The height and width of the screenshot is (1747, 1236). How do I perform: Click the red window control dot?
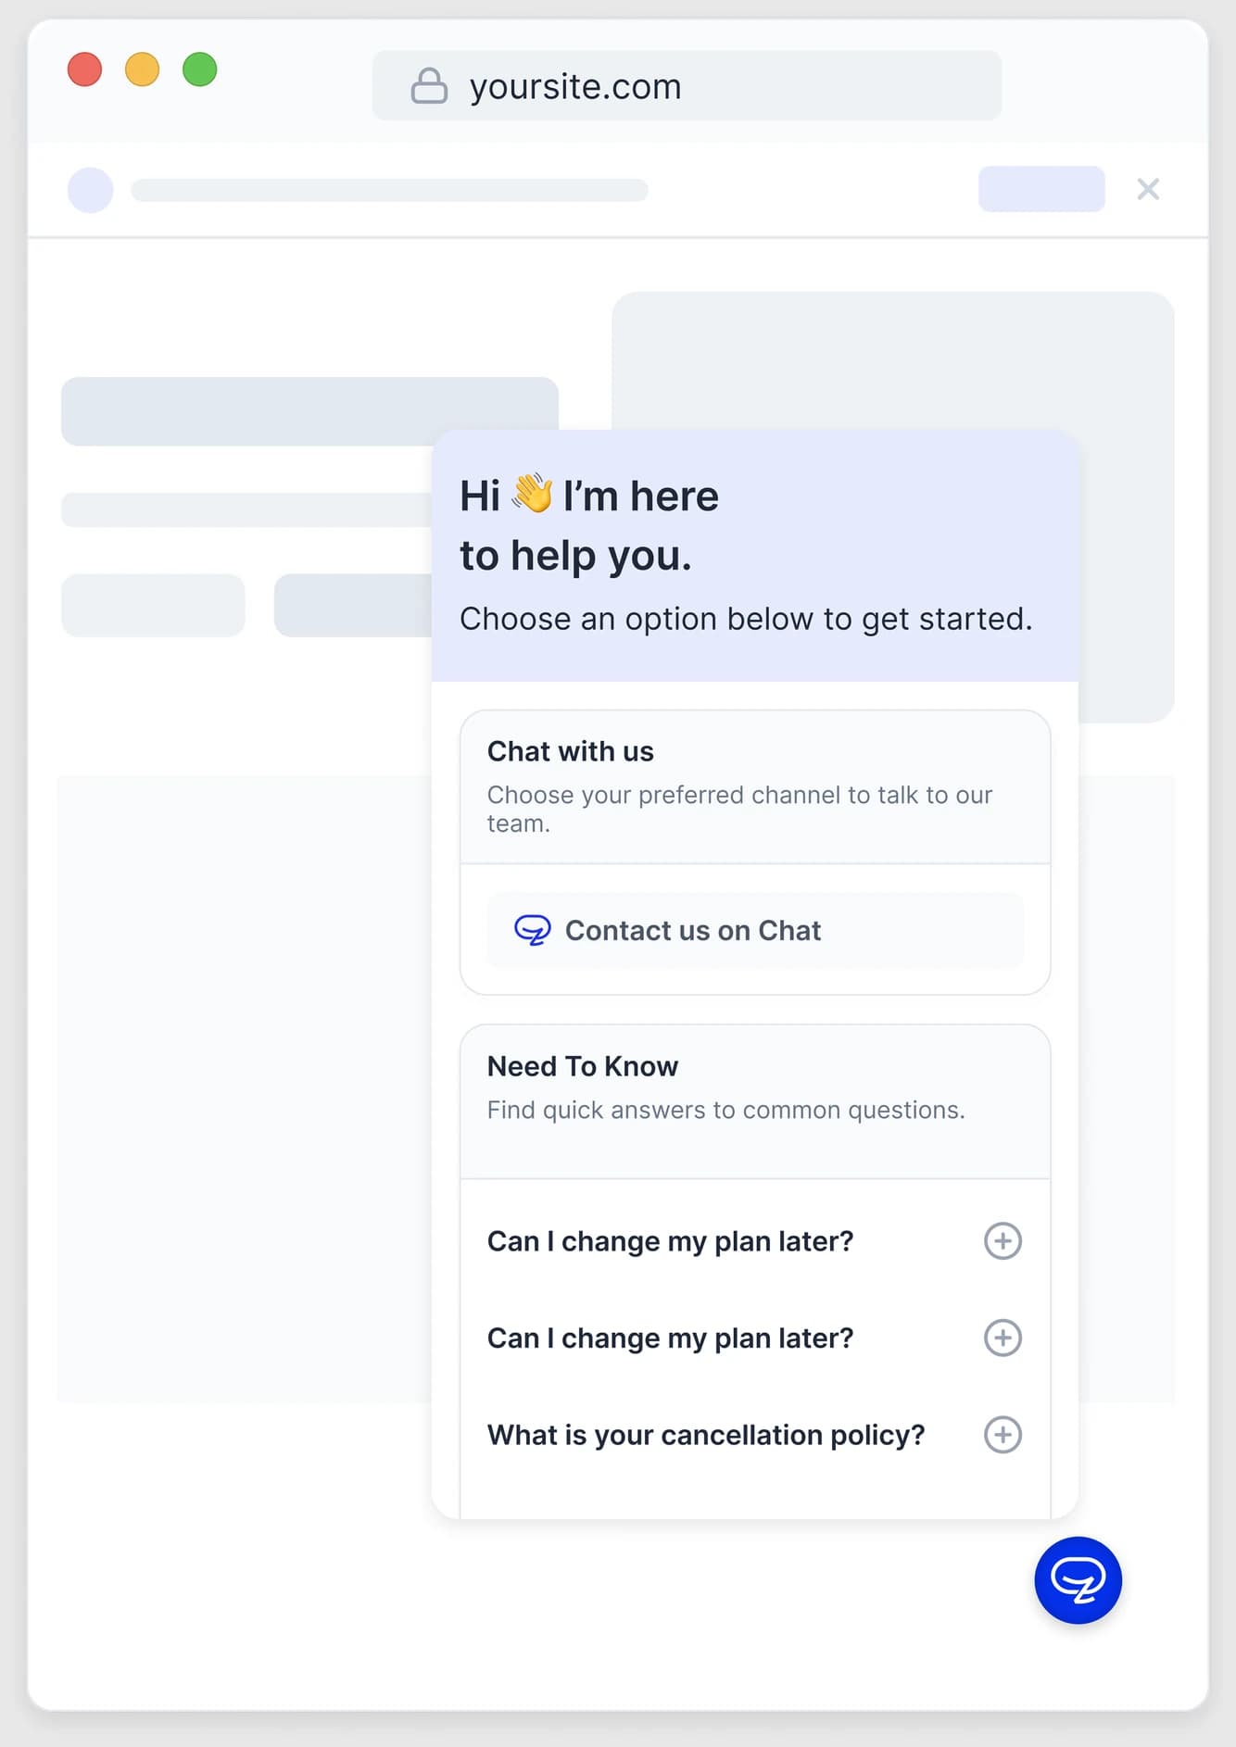(x=84, y=69)
